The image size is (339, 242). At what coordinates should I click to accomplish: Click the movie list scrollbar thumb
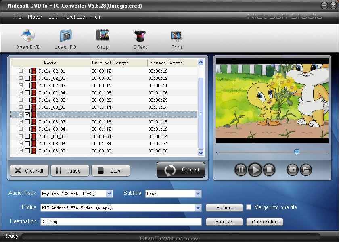coord(201,113)
